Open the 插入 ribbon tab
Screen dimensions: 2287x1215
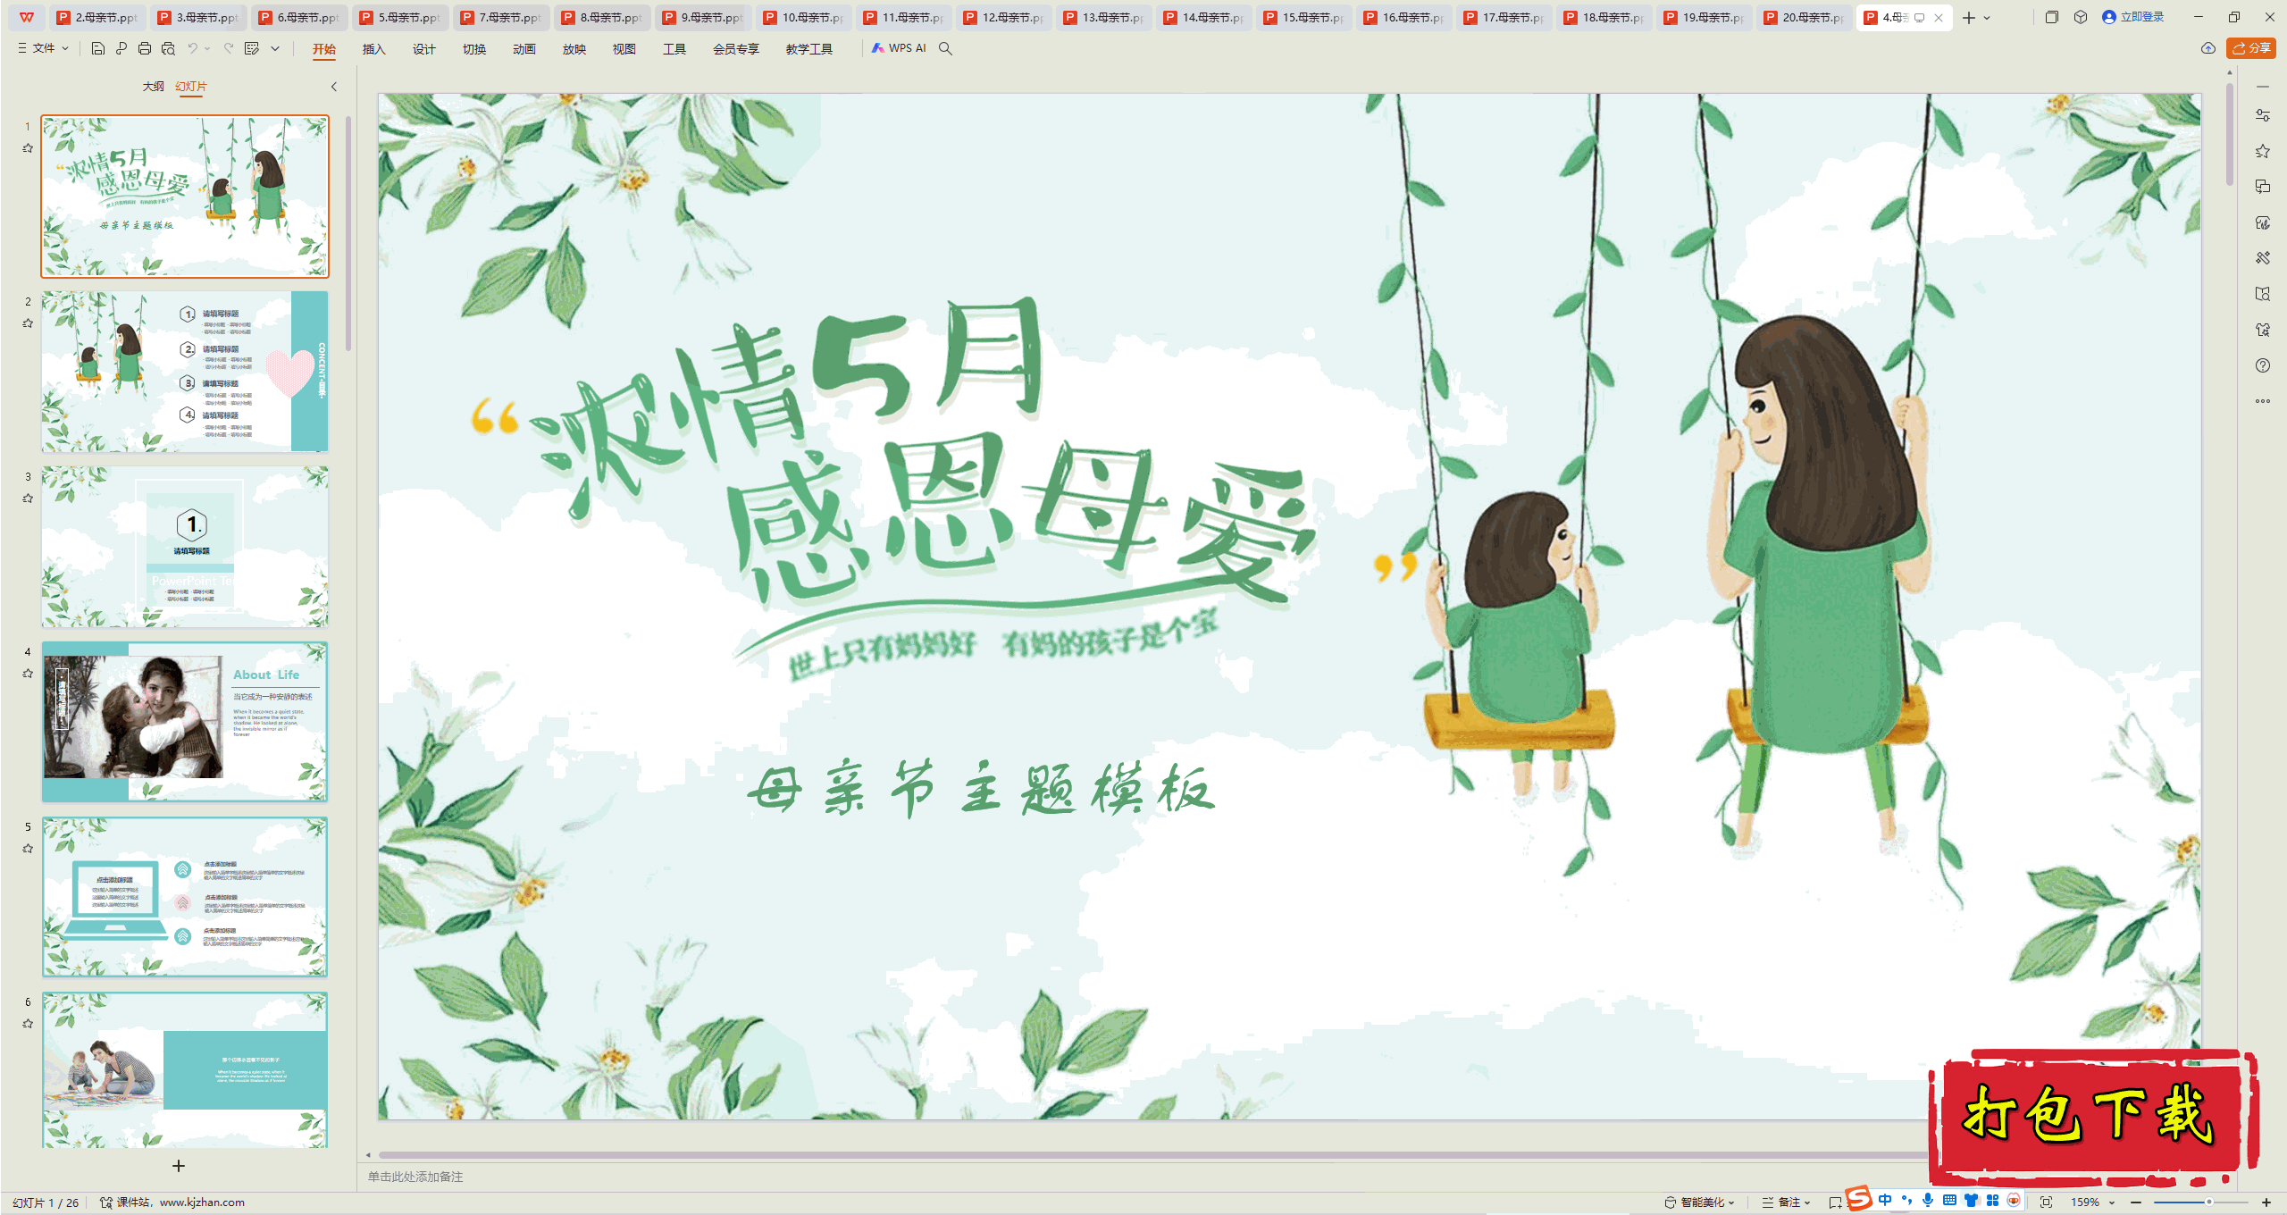point(373,48)
